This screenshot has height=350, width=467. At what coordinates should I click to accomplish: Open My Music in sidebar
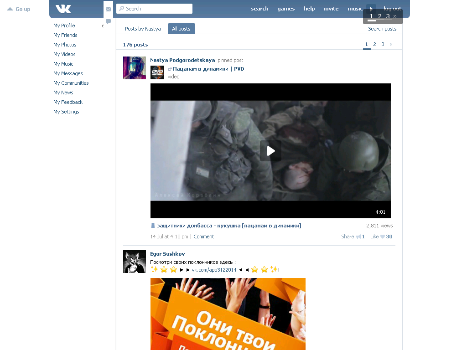[x=63, y=64]
